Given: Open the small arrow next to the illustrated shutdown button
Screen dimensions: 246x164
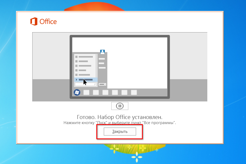Looking at the screenshot, I should (105, 84).
